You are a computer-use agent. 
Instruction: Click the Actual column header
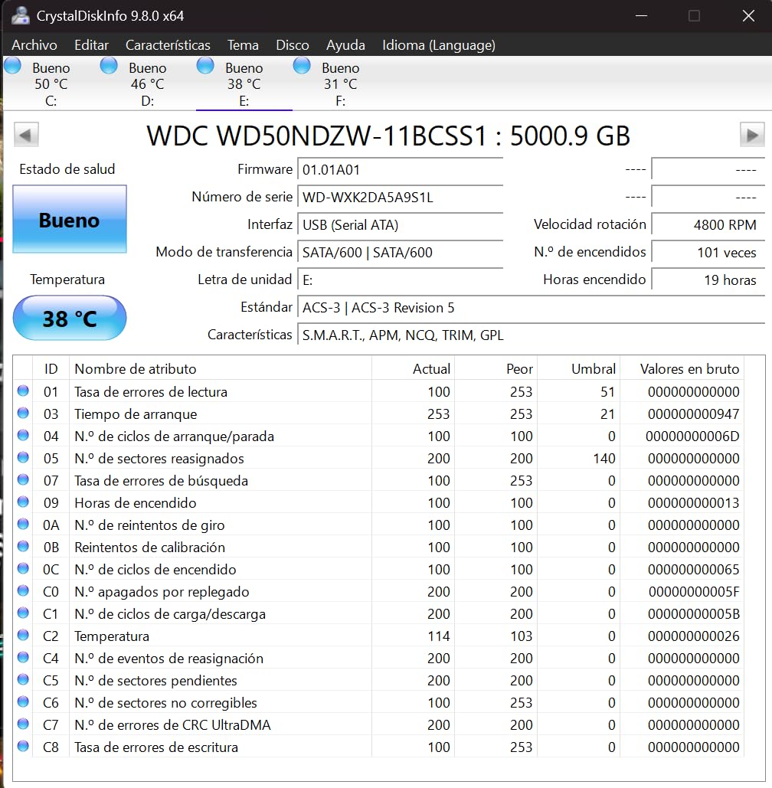pos(413,369)
